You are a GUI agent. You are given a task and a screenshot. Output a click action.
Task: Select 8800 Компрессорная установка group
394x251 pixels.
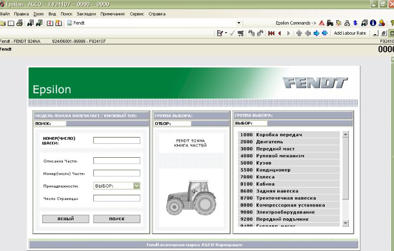tap(289, 205)
